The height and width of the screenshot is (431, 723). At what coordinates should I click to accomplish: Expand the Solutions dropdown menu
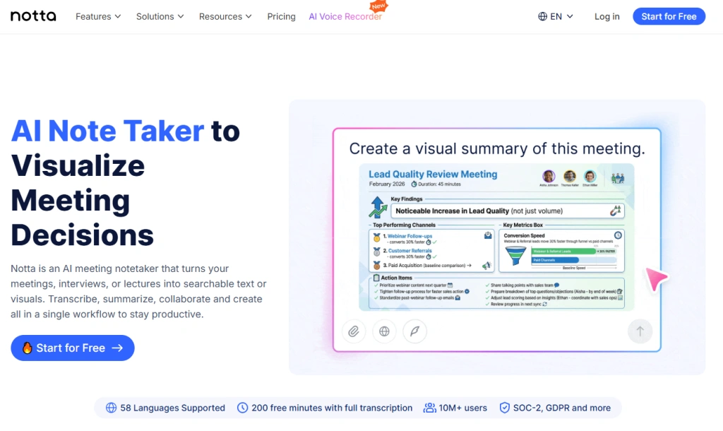[160, 17]
